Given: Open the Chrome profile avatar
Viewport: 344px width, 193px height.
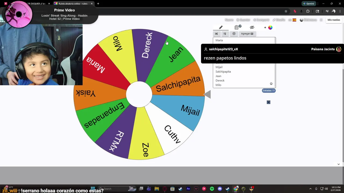Looking at the screenshot, I should 334,11.
